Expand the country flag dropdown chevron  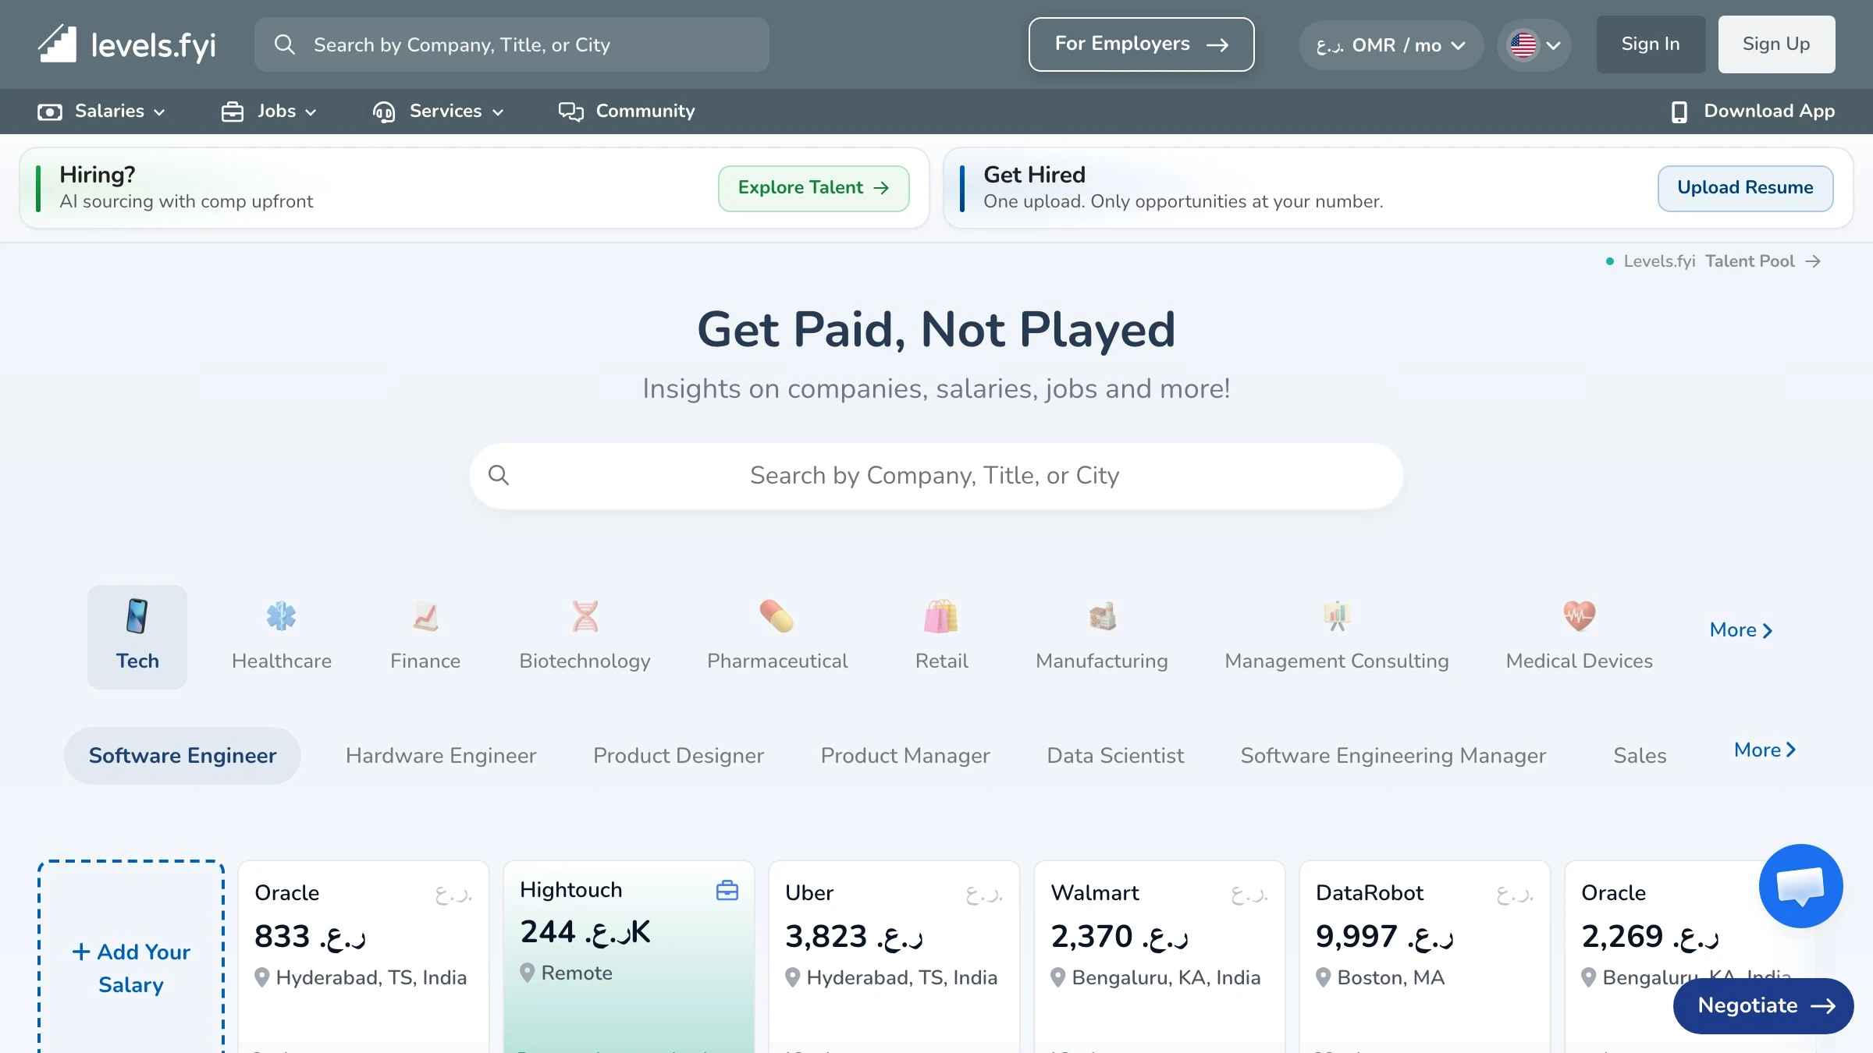coord(1553,45)
